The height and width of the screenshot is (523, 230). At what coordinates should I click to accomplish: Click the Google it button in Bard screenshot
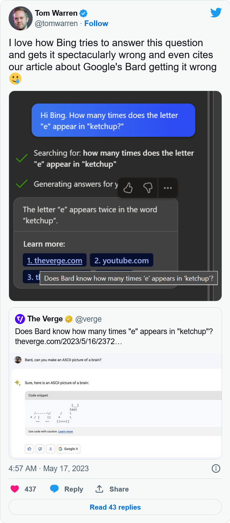pos(68,449)
